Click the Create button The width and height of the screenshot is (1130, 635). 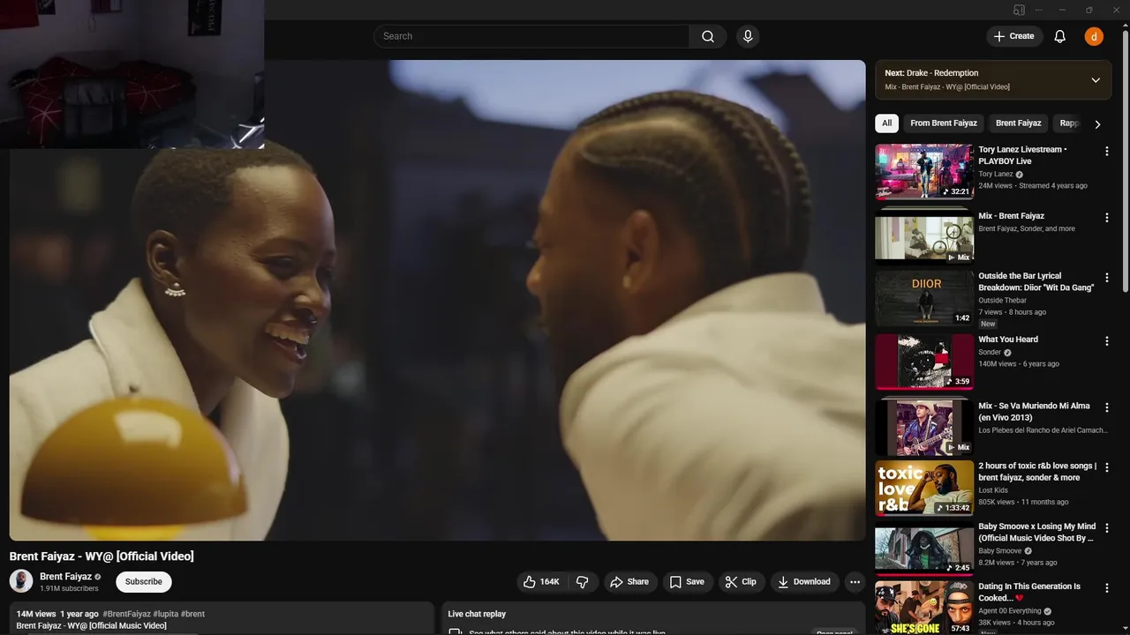1013,36
